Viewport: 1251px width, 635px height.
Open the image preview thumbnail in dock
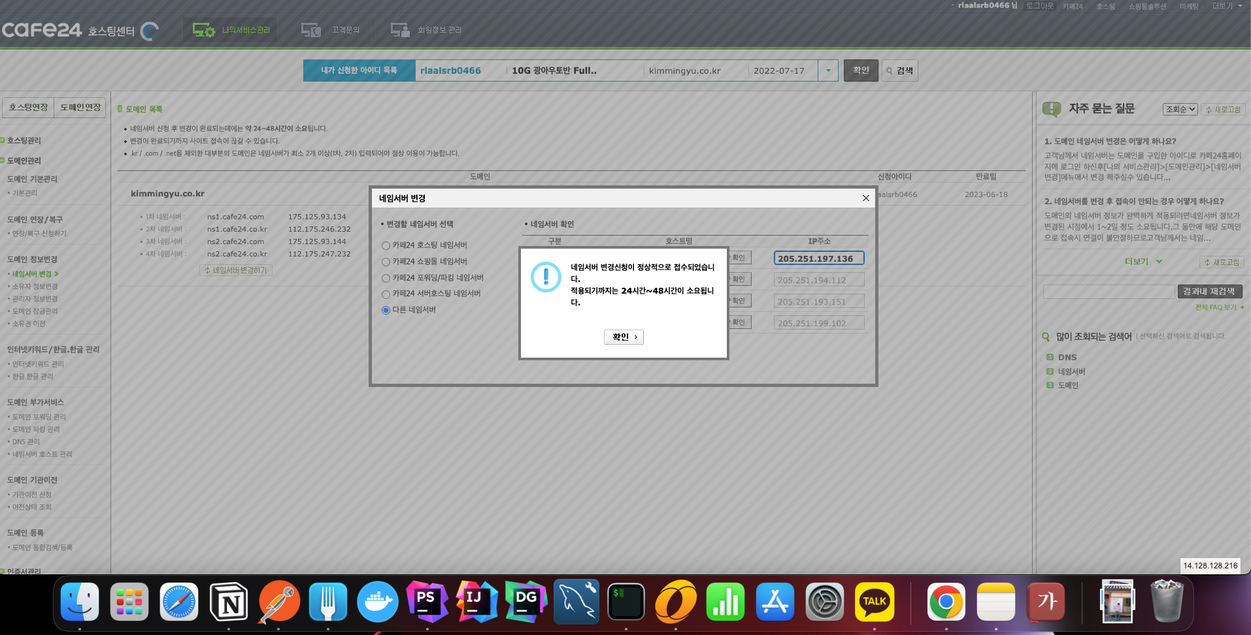(1117, 602)
